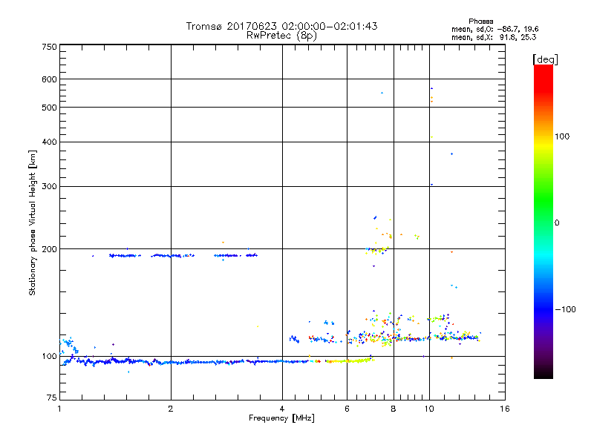Click the rainbow phase colorbar
Viewport: 594px width, 445px height.
(544, 222)
